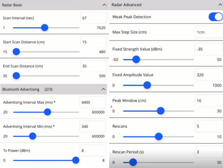Image resolution: width=223 pixels, height=168 pixels.
Task: Collapse the Bluetooth Advertising section
Action: pos(104,89)
